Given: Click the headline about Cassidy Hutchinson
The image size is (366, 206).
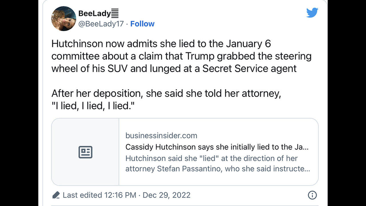Looking at the screenshot, I should 218,147.
